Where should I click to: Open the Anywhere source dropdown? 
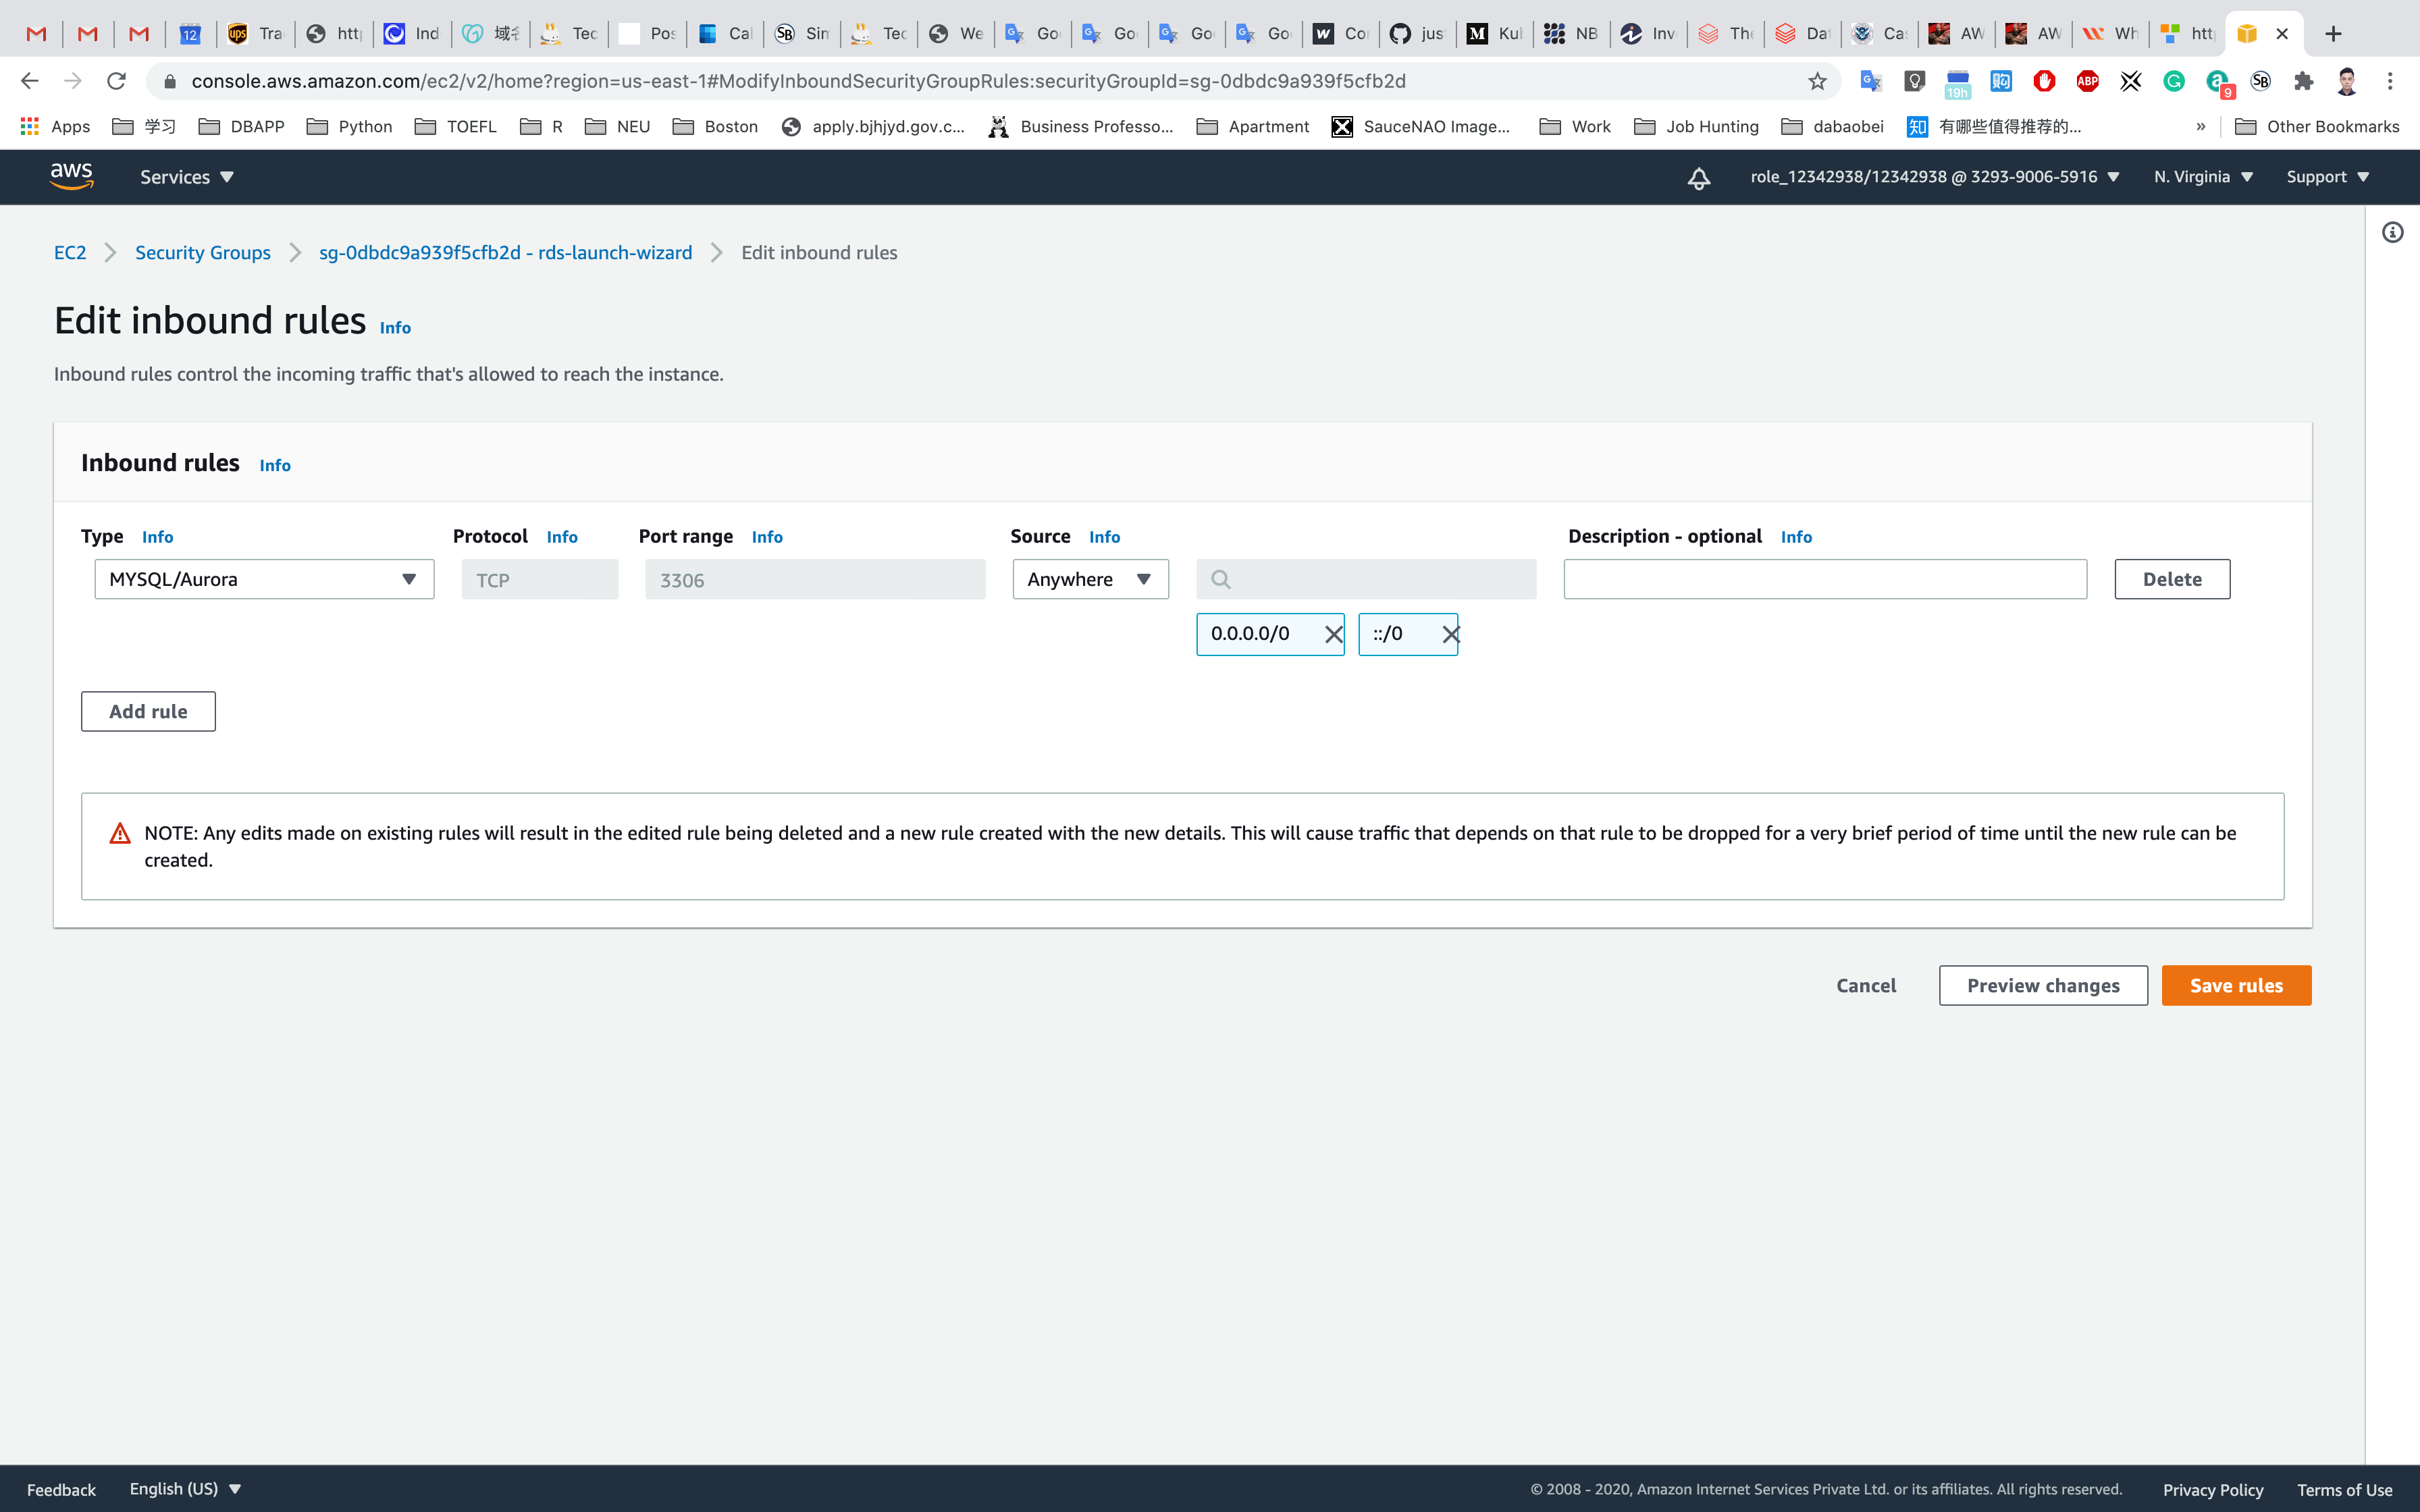1090,580
